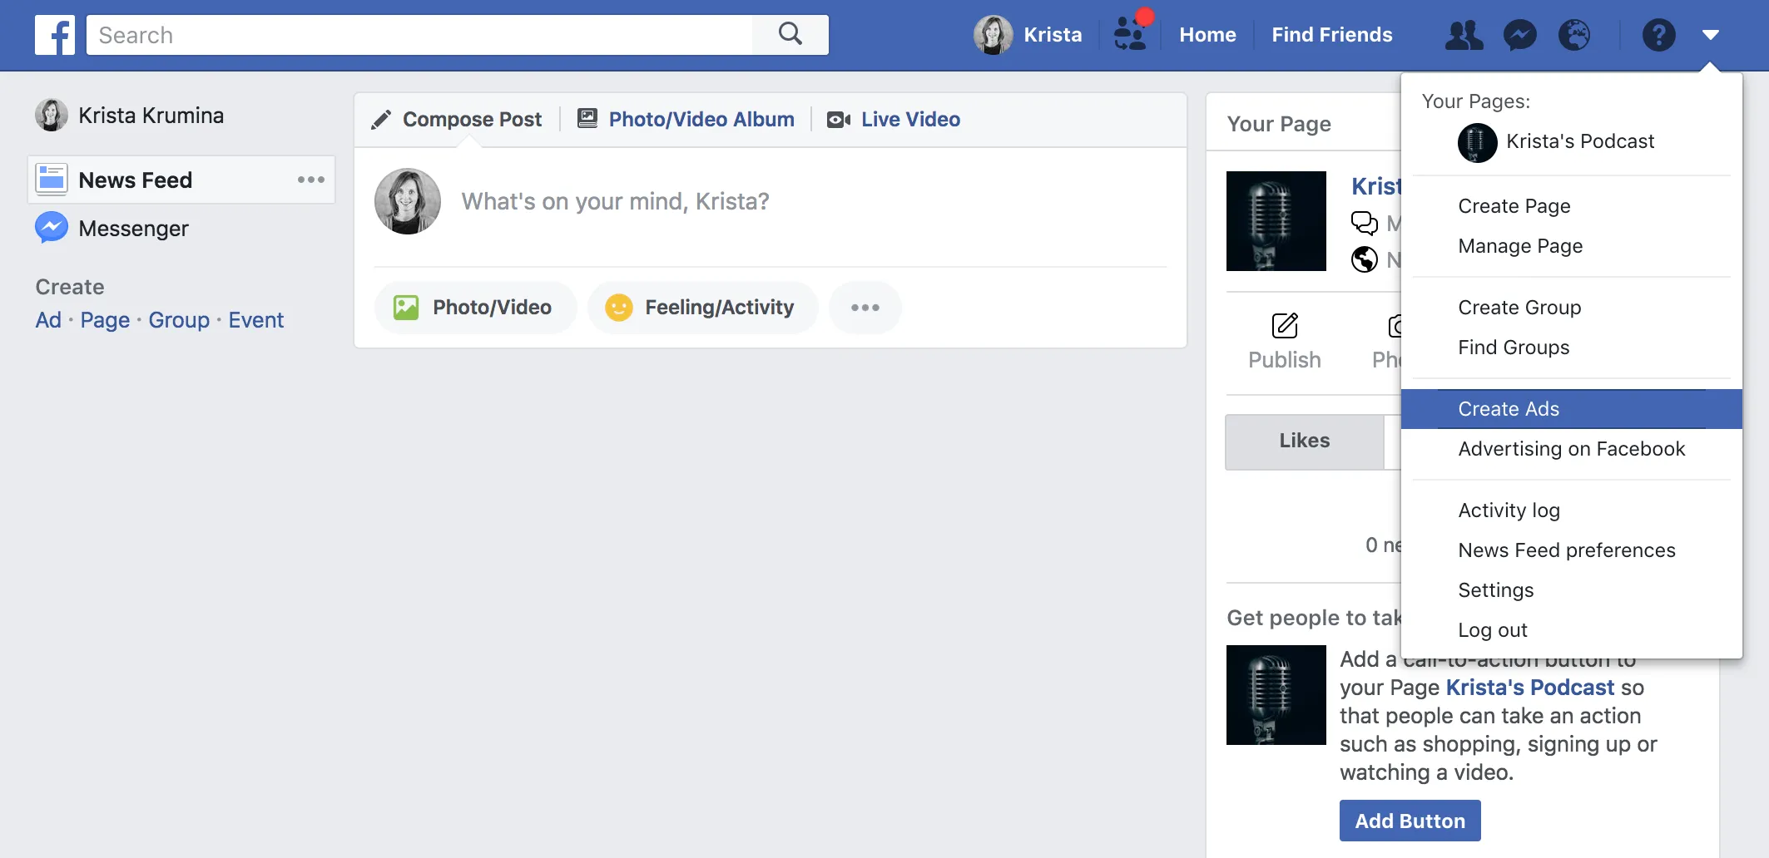Screen dimensions: 1769x858
Task: Open the Quick Help question mark icon
Action: (x=1658, y=35)
